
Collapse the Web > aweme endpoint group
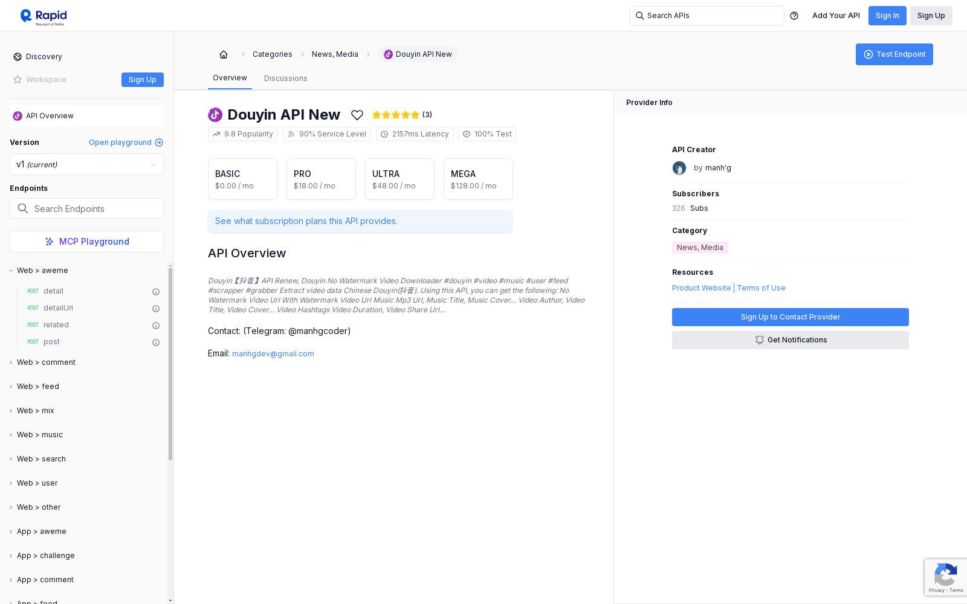pyautogui.click(x=42, y=271)
